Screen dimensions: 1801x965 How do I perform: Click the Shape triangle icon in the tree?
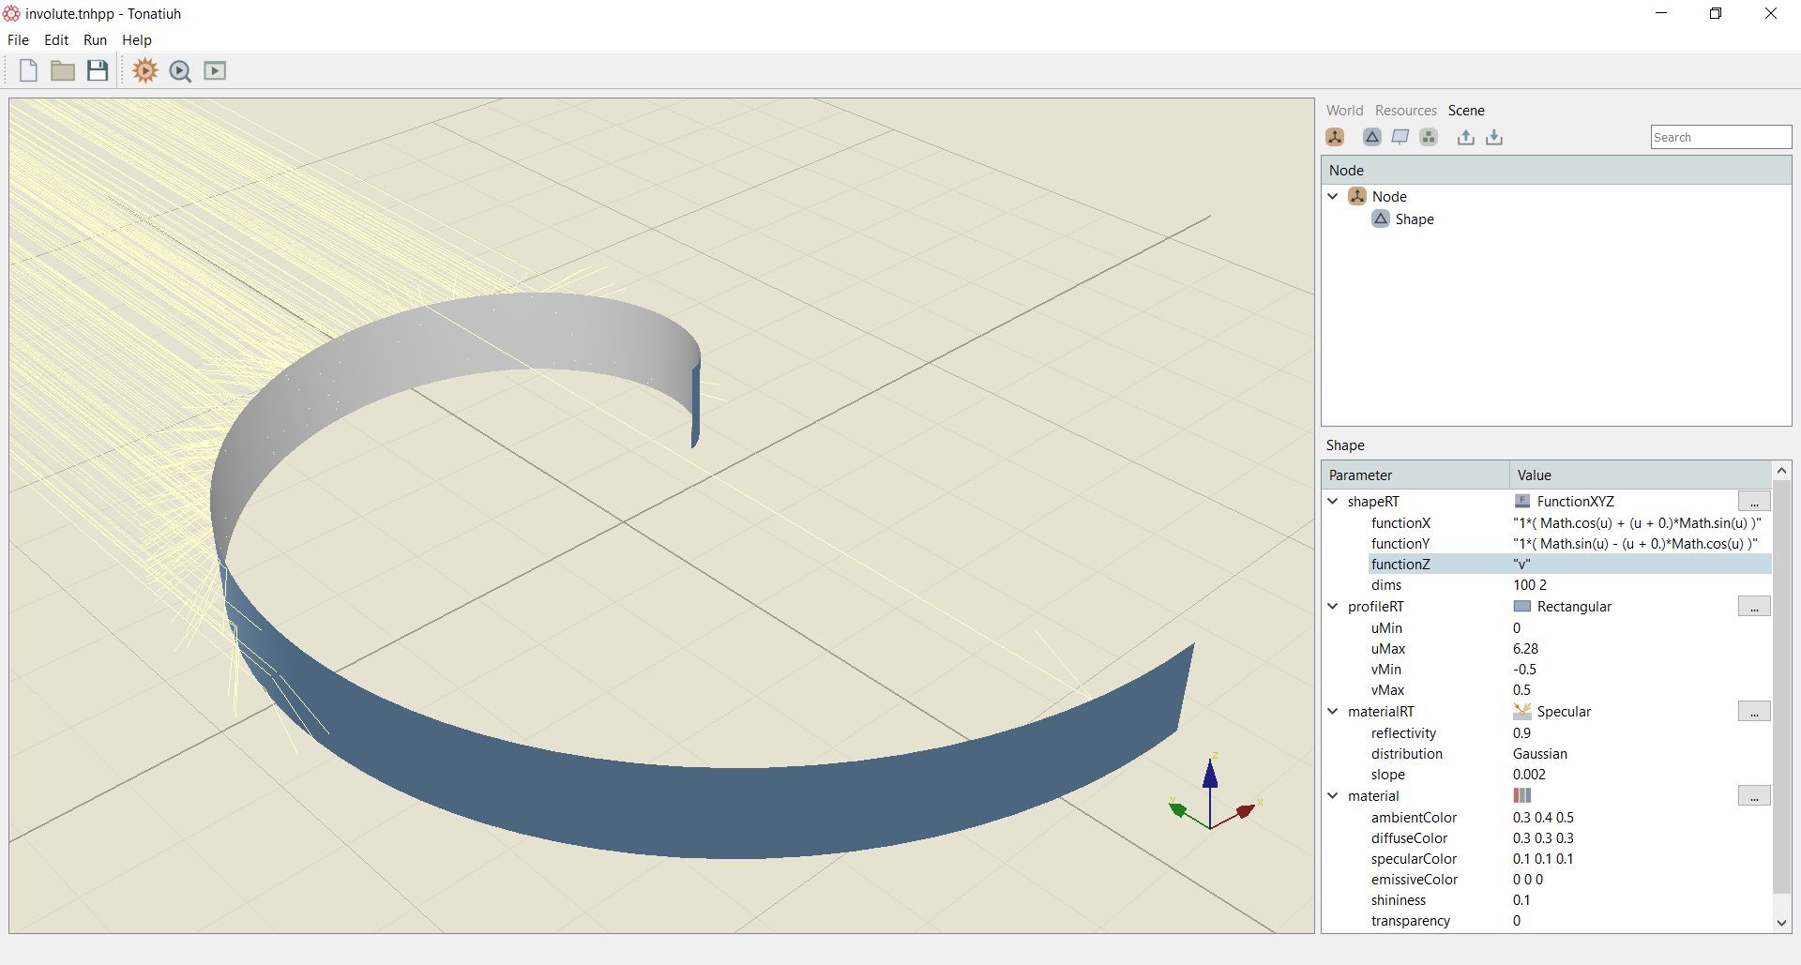[1381, 219]
